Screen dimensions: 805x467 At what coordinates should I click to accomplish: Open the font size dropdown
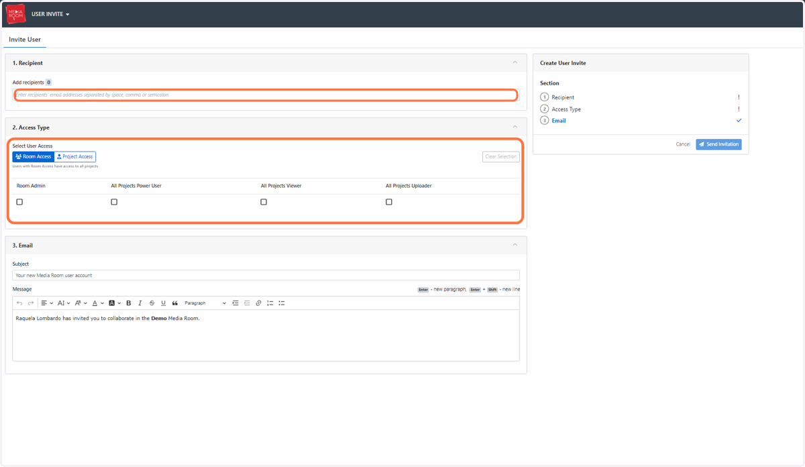(x=64, y=303)
